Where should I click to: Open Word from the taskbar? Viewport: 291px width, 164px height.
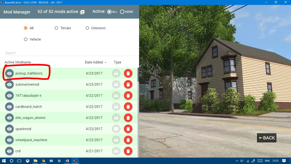pos(67,161)
